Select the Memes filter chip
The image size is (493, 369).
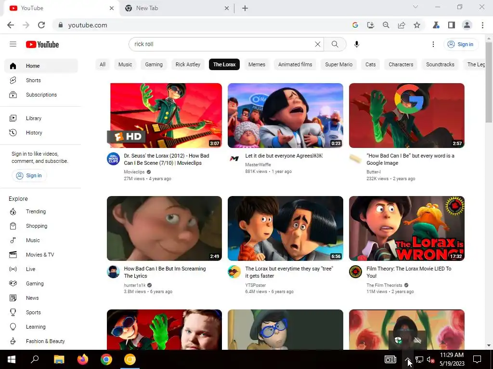(257, 64)
